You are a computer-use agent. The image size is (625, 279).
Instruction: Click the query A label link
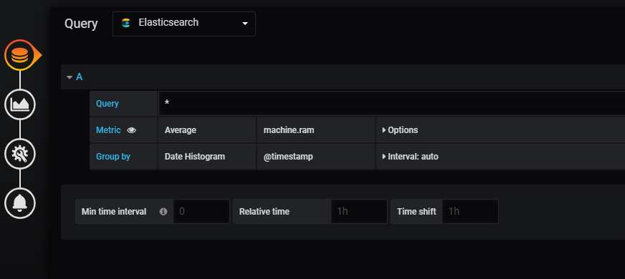(80, 77)
